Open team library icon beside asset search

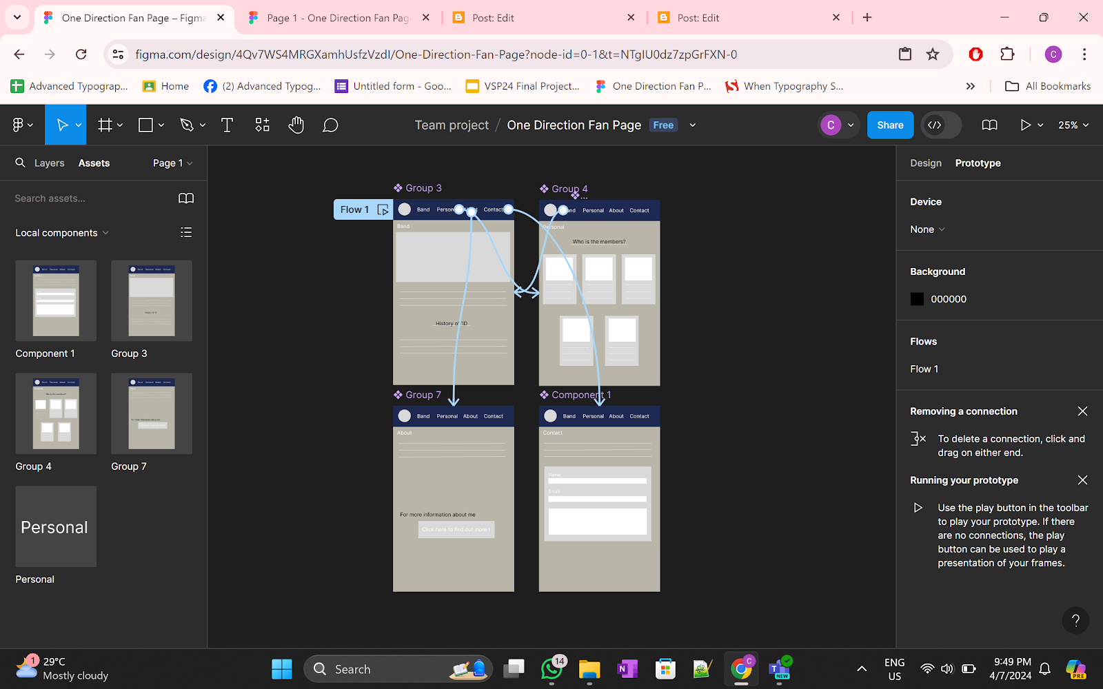tap(186, 198)
